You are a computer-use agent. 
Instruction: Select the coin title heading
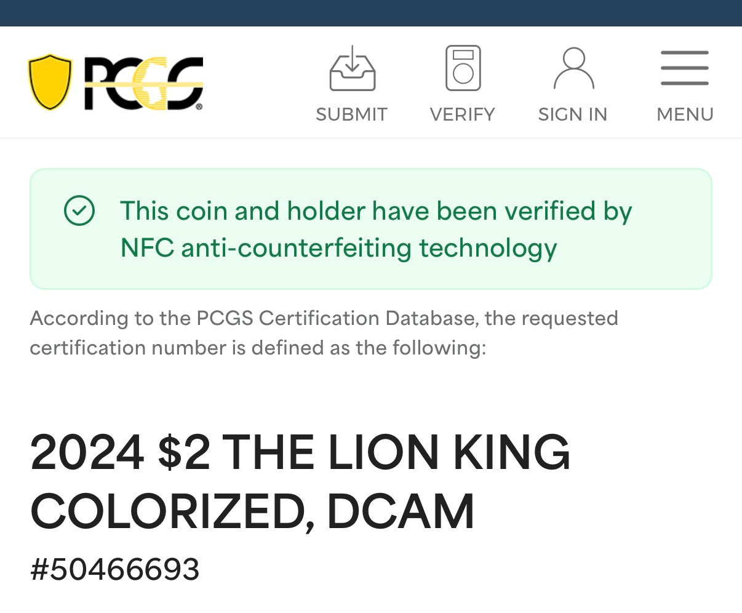[x=300, y=480]
